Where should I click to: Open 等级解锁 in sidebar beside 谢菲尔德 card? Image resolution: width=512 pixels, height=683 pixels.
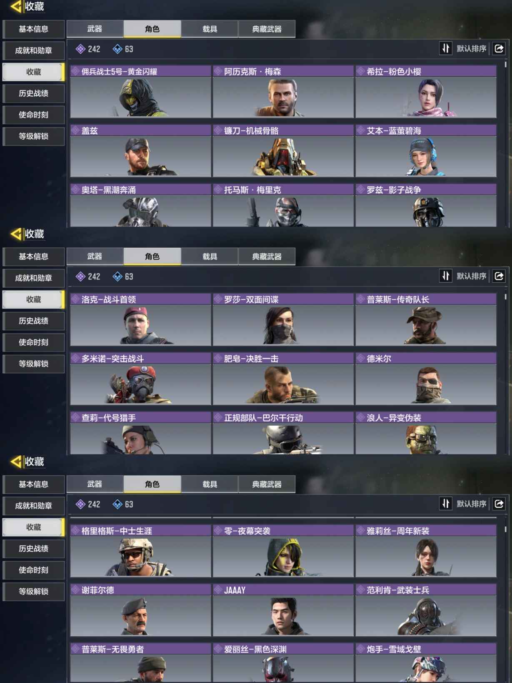click(33, 591)
